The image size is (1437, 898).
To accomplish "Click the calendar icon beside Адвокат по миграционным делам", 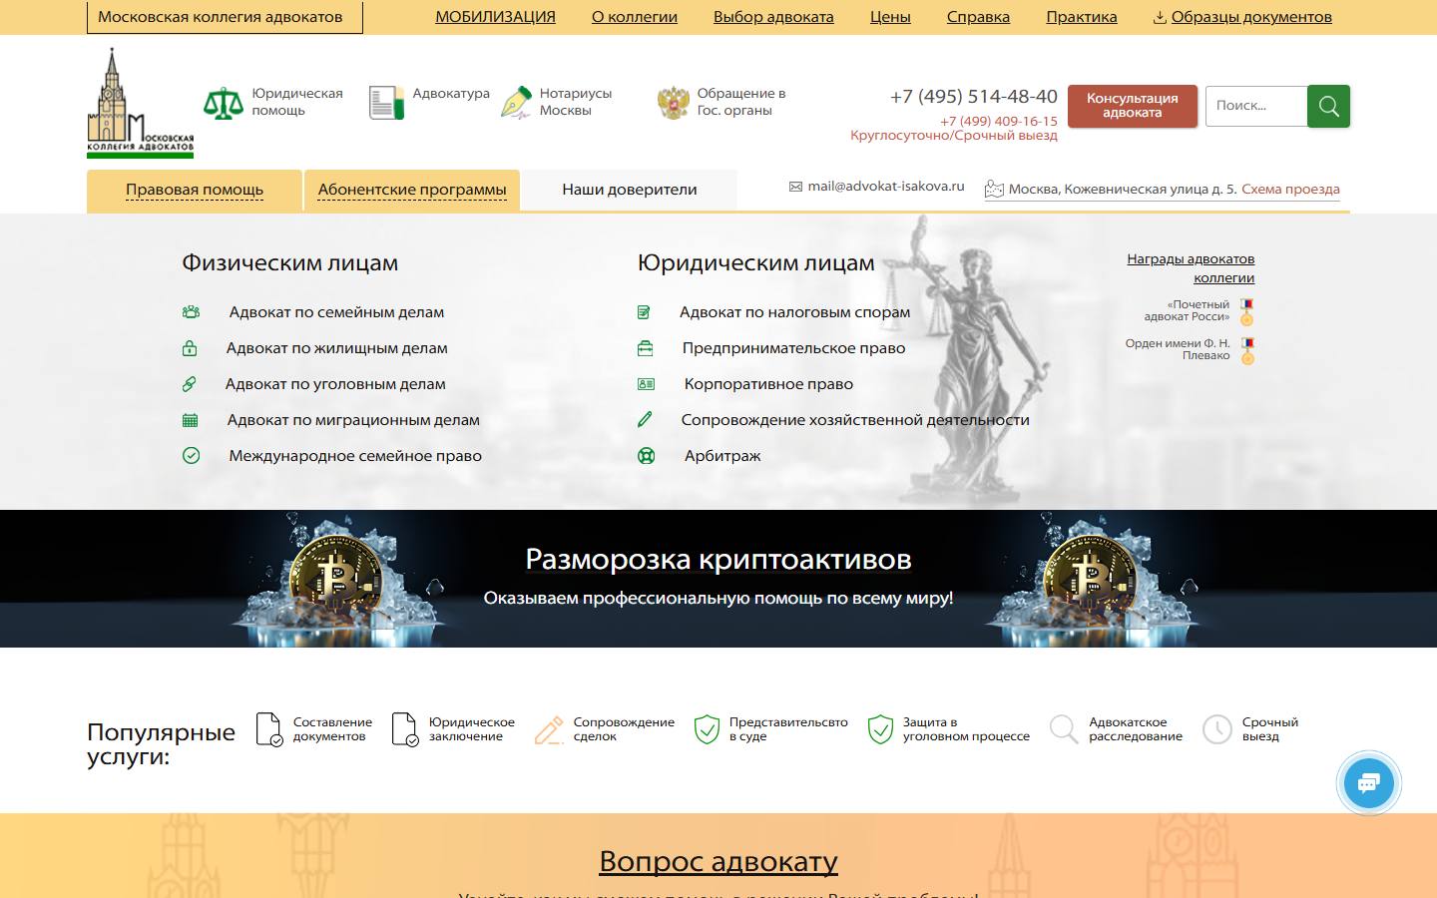I will click(190, 420).
